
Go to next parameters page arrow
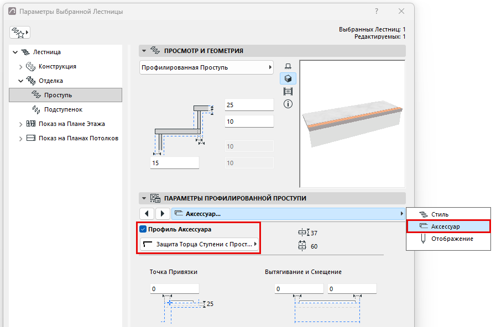(x=163, y=214)
